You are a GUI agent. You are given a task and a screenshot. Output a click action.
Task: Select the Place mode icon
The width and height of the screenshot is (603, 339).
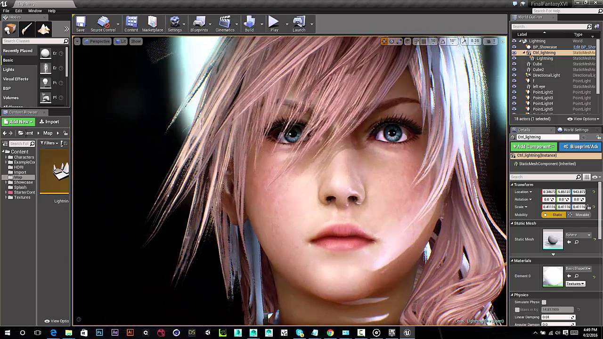pyautogui.click(x=10, y=29)
